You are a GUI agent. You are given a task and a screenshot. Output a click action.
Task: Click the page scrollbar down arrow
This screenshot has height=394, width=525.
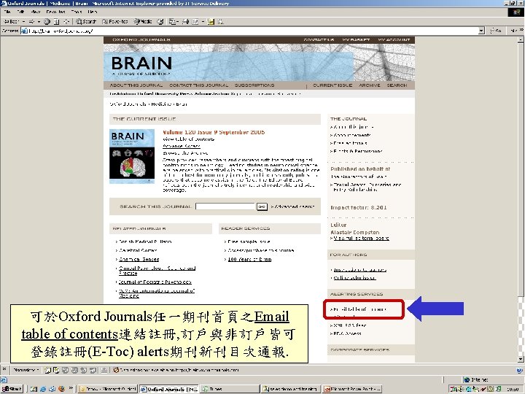pos(521,359)
